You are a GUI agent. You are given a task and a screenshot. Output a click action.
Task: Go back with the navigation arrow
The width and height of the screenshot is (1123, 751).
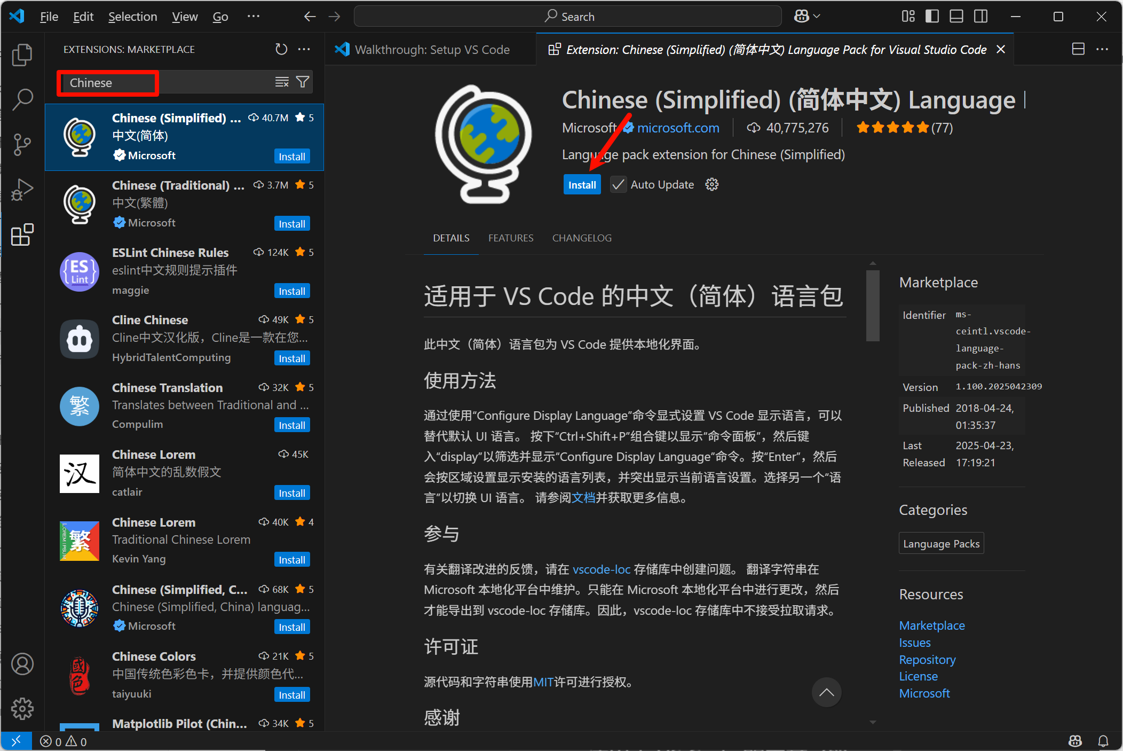tap(310, 17)
